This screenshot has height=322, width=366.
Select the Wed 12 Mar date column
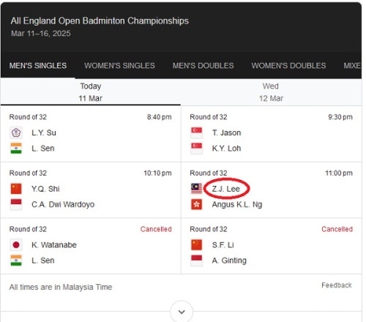coord(271,92)
